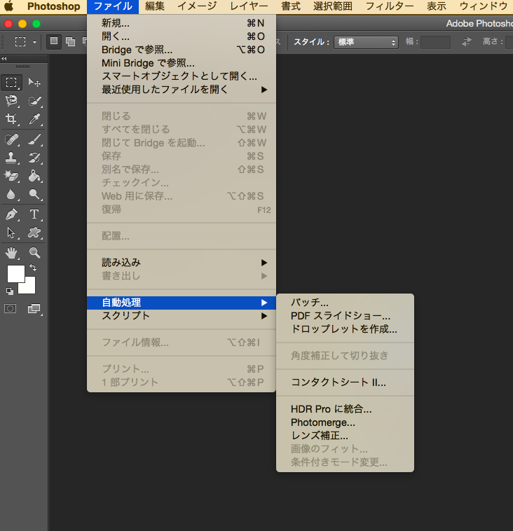Choose Photomerge... in the submenu

345,422
